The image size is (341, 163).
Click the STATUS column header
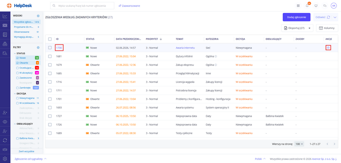pos(90,39)
